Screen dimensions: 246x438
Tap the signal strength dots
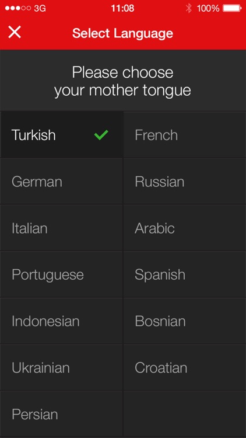tap(18, 8)
